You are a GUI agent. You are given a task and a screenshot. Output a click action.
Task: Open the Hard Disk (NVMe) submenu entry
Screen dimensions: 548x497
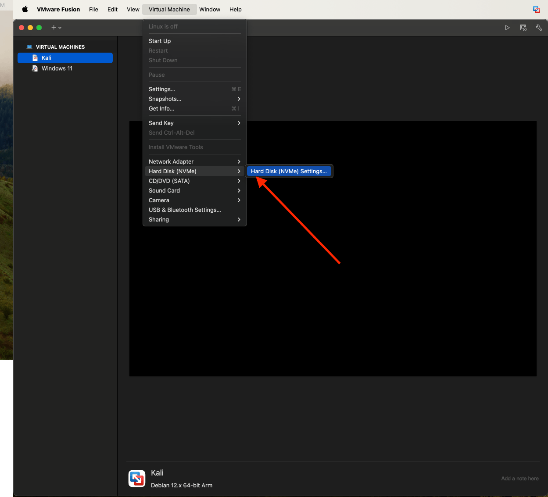195,171
